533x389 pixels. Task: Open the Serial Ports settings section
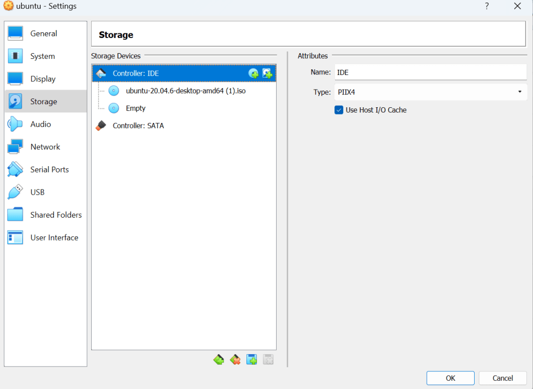(x=49, y=169)
